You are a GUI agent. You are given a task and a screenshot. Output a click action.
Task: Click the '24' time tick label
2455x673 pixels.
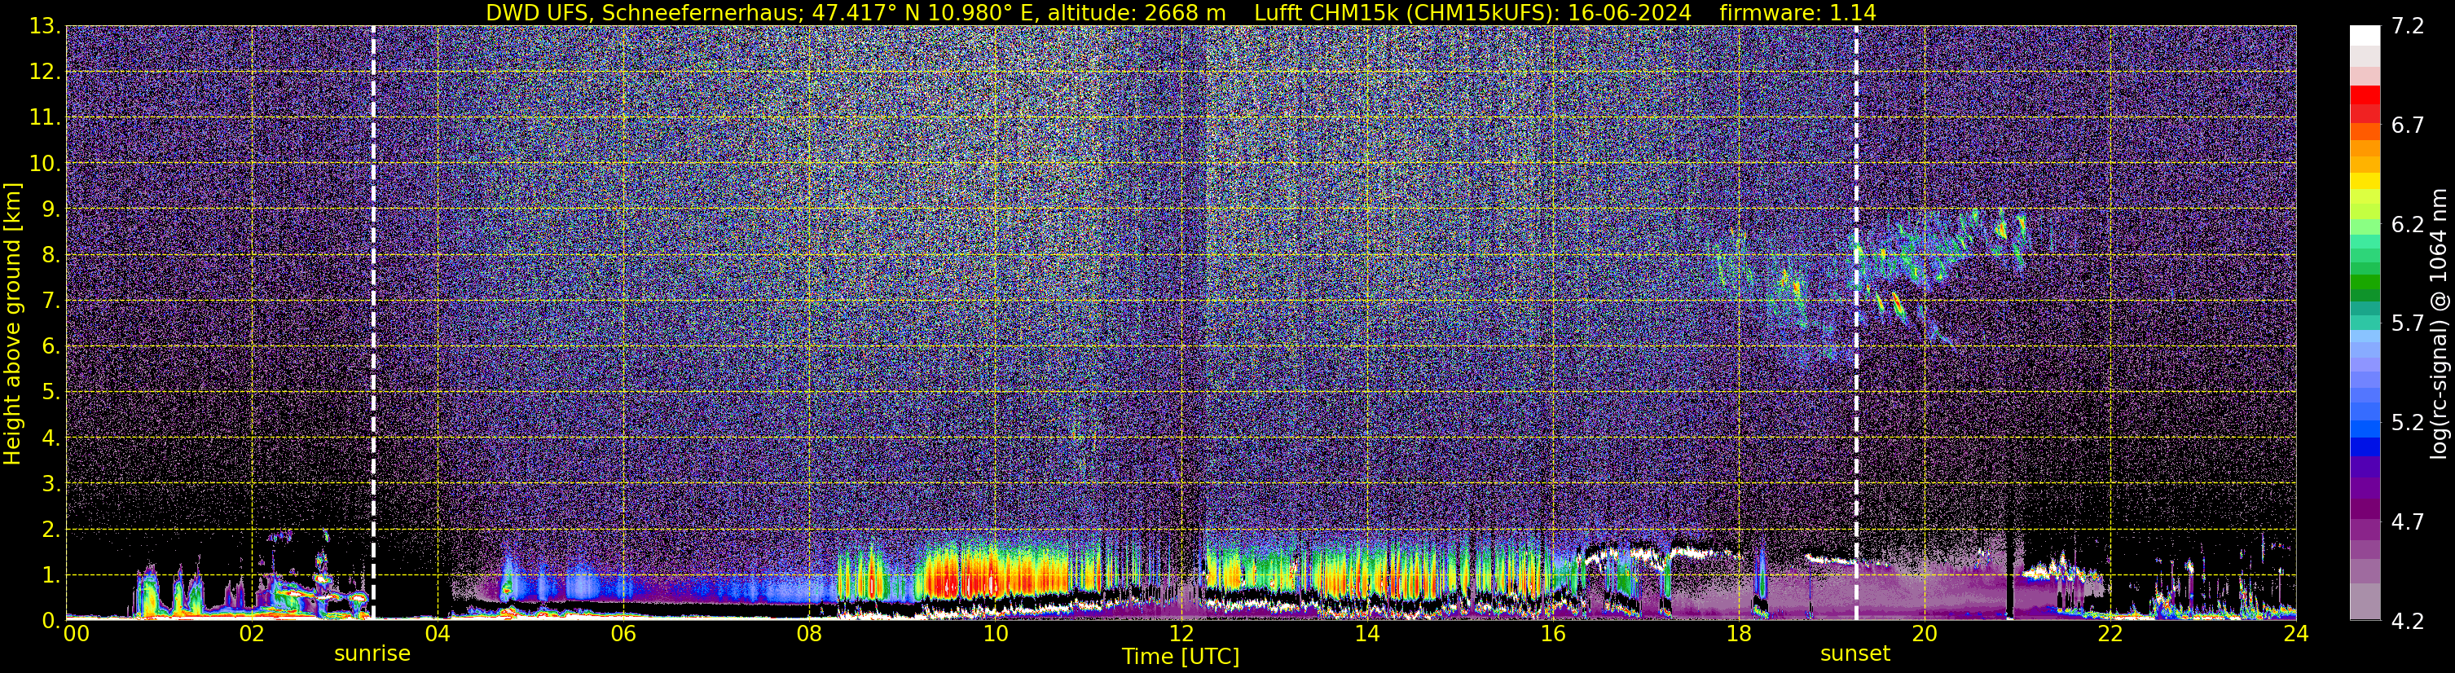point(2294,634)
